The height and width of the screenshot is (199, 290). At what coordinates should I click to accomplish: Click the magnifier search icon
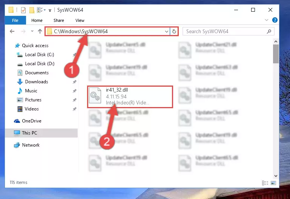(x=269, y=31)
